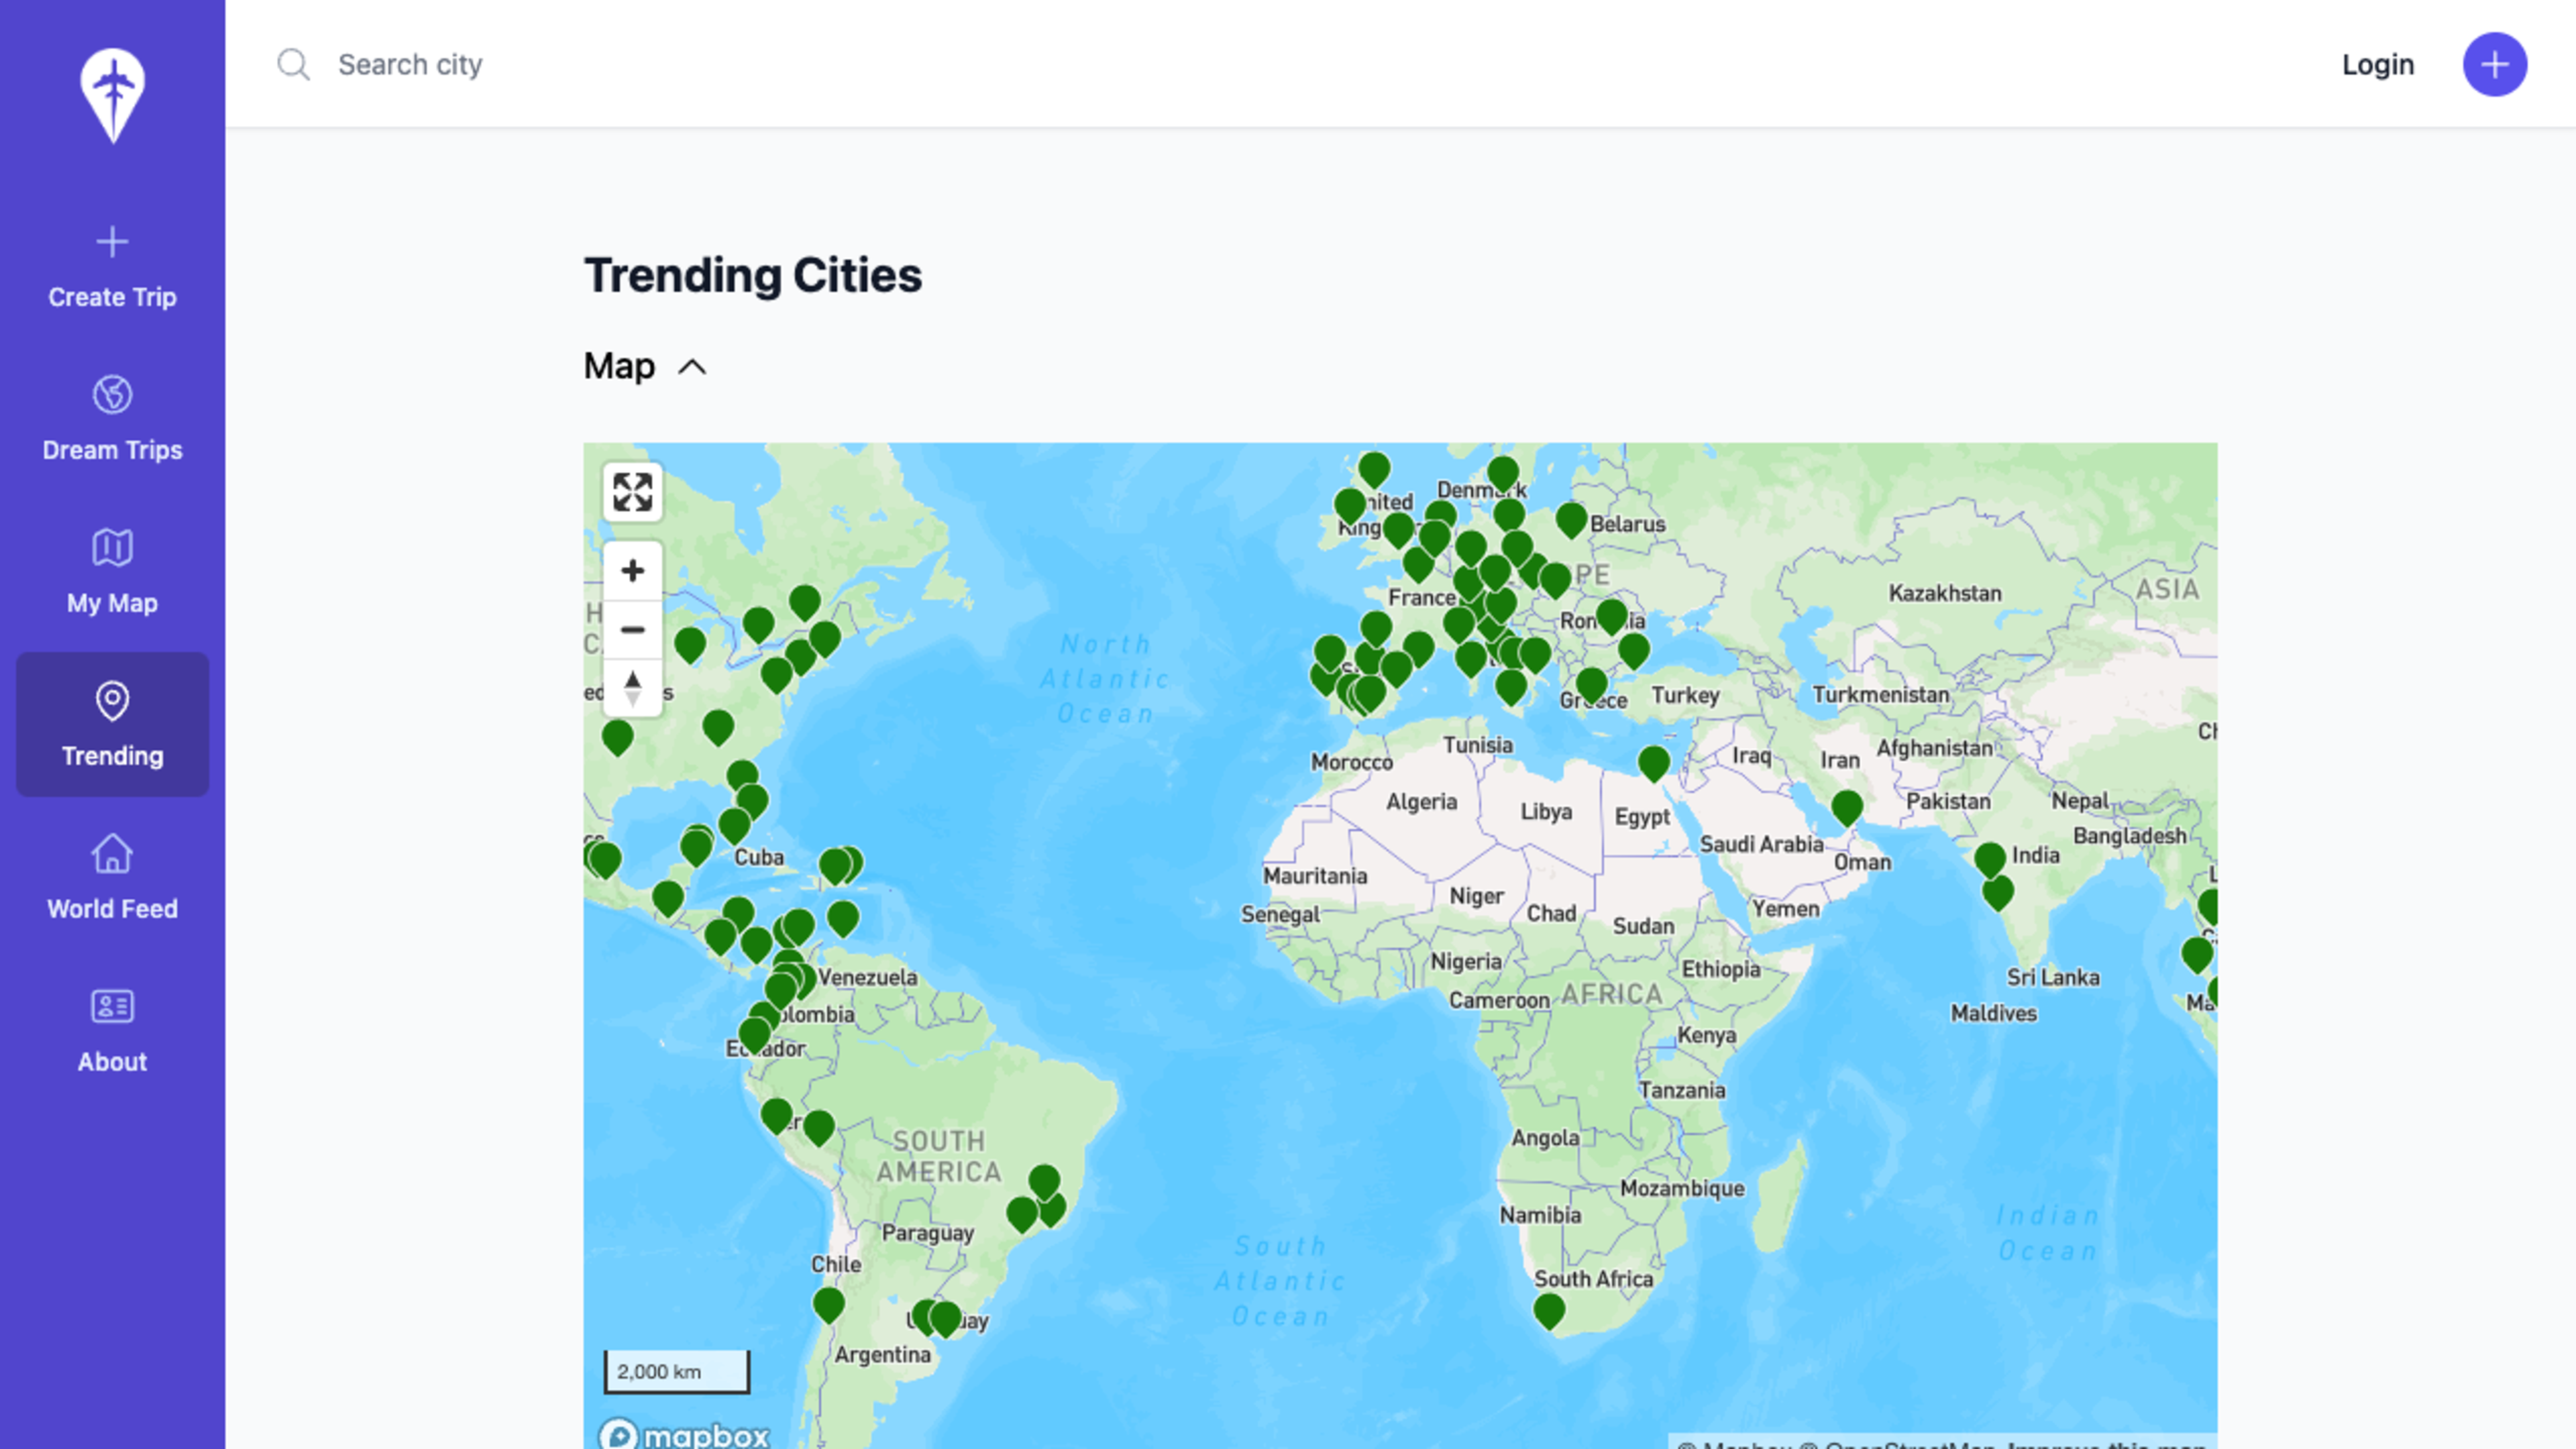2576x1449 pixels.
Task: Zoom out of the map
Action: click(632, 630)
